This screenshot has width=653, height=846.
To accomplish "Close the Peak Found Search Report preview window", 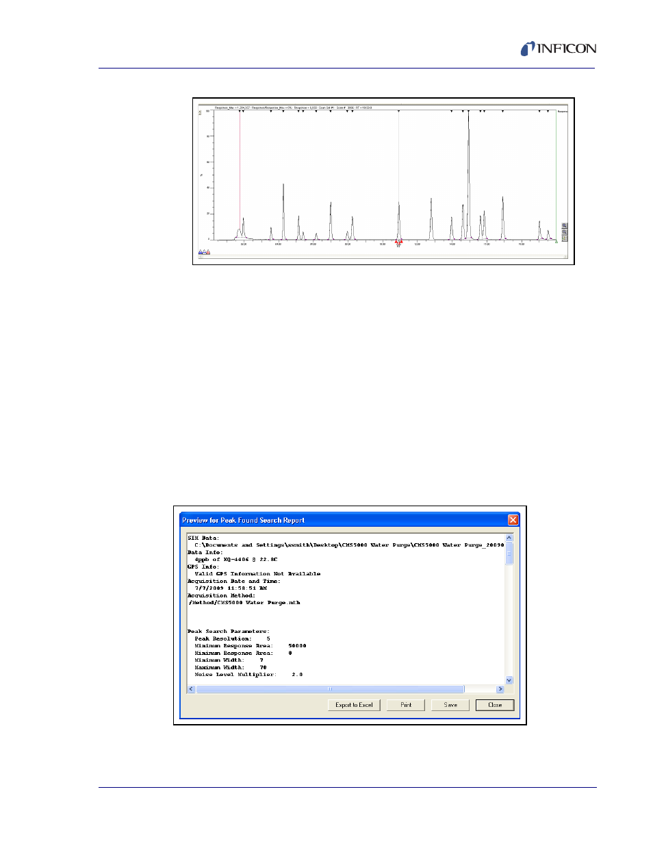I will (x=513, y=520).
